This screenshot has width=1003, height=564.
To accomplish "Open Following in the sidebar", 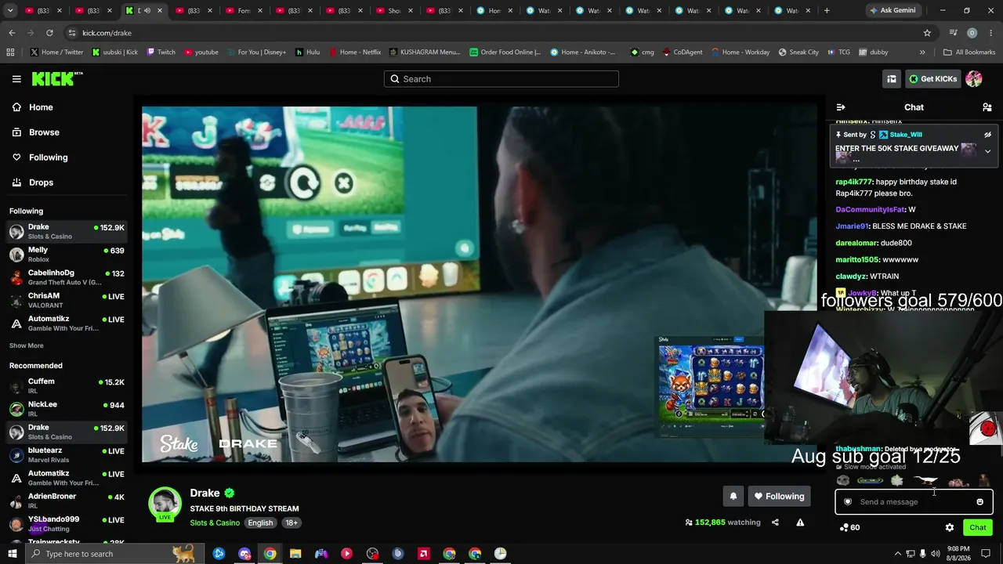I will point(67,157).
